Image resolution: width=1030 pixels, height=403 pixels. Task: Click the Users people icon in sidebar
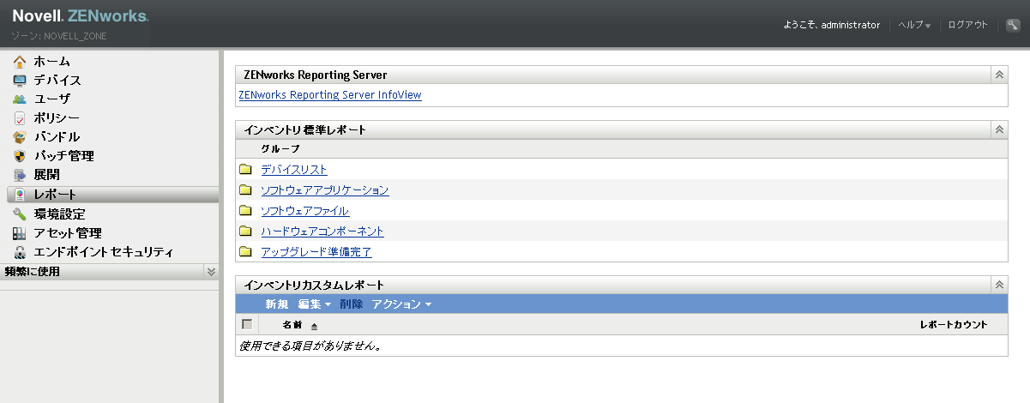[x=20, y=99]
